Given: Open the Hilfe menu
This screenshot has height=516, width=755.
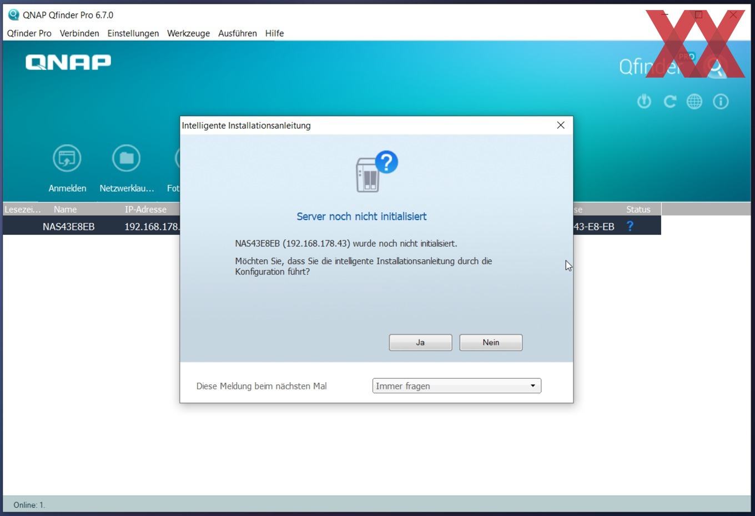Looking at the screenshot, I should tap(274, 33).
